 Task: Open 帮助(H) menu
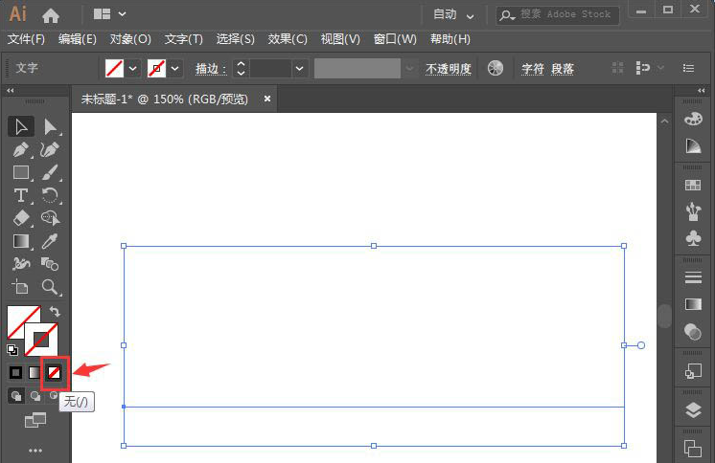(x=450, y=39)
